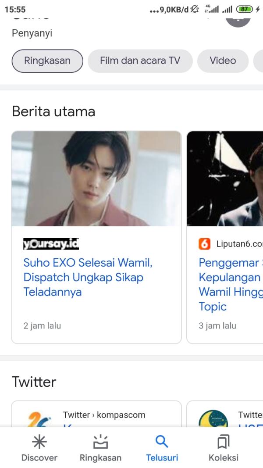The height and width of the screenshot is (468, 263).
Task: Select the Ringkasan chip tab
Action: [47, 61]
